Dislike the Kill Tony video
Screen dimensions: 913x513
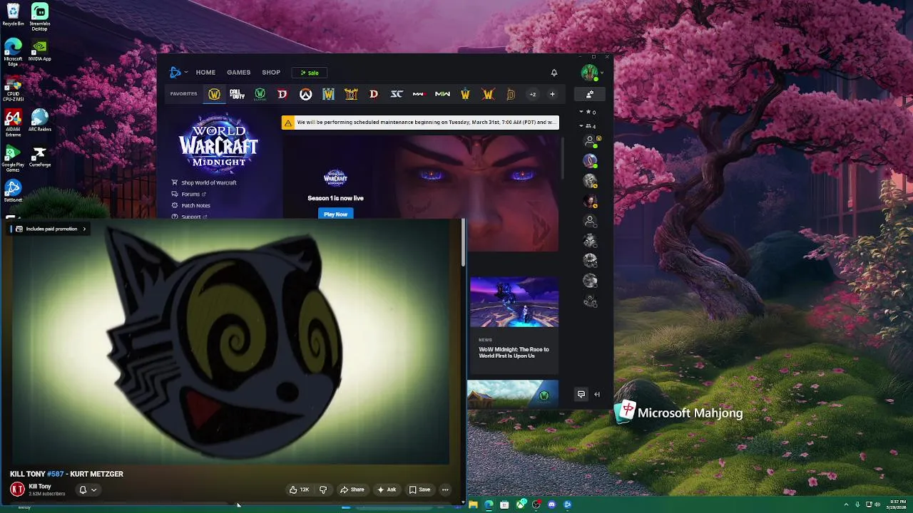pos(323,489)
